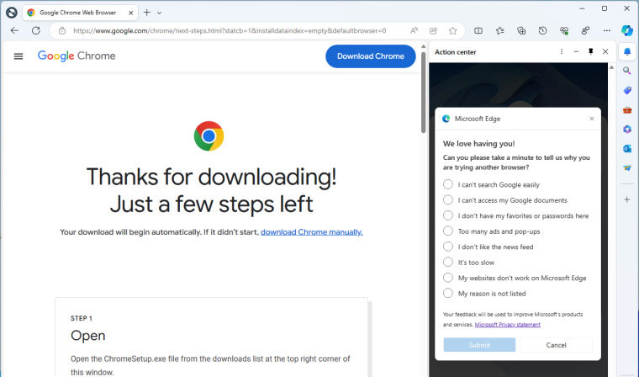639x377 pixels.
Task: Click the page vertical scrollbar thumb
Action: click(x=424, y=93)
